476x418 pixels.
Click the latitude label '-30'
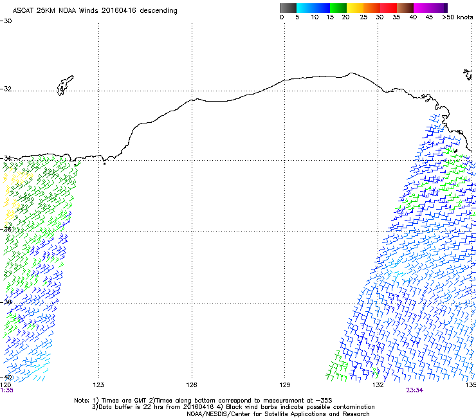point(6,21)
